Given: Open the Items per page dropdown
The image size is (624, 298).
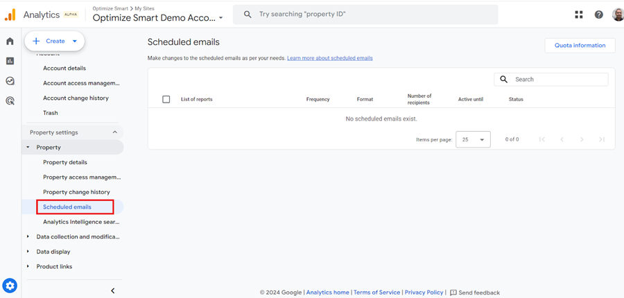Looking at the screenshot, I should [x=473, y=139].
